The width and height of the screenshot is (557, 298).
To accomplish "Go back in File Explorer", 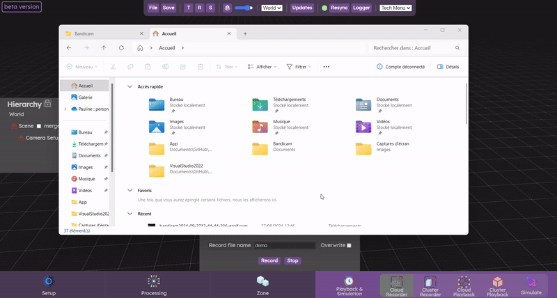I will tap(69, 48).
